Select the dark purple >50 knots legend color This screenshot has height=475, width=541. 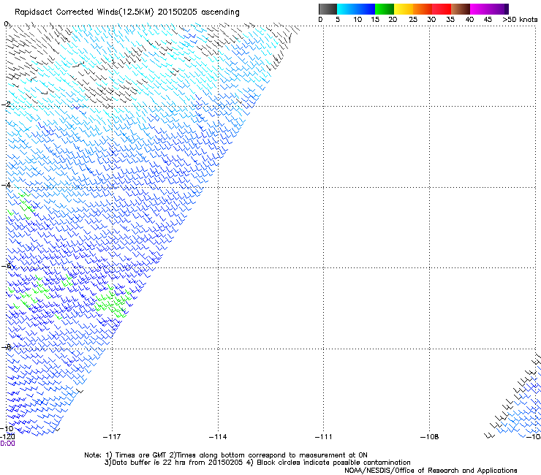[x=507, y=9]
